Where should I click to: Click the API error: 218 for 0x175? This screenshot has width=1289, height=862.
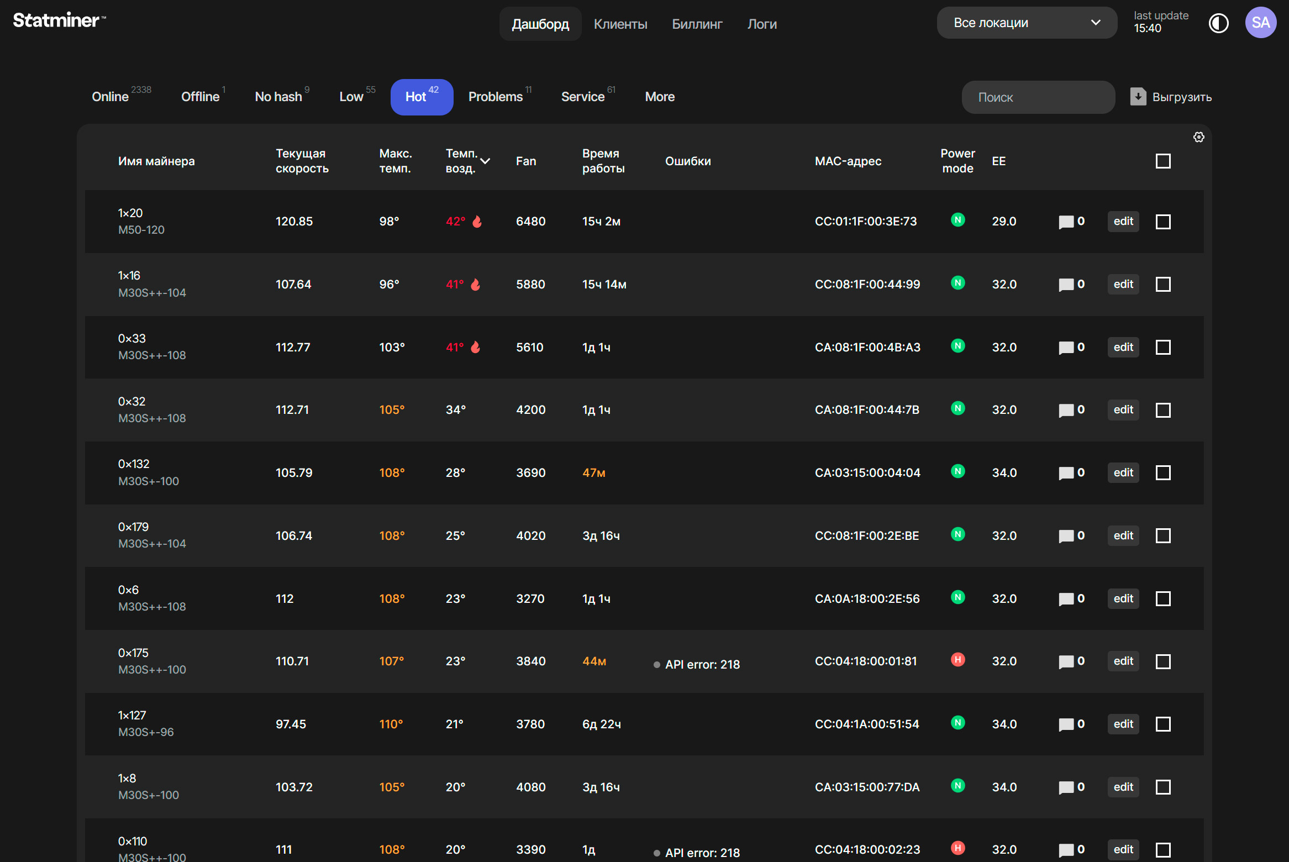point(702,665)
